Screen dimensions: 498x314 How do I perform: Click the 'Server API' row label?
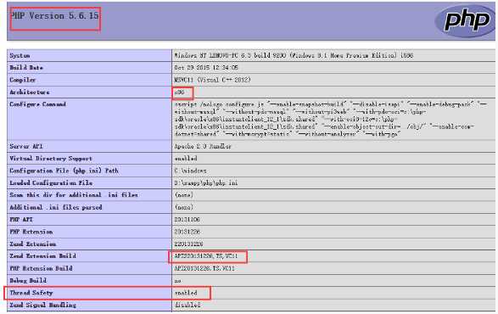tap(25, 147)
